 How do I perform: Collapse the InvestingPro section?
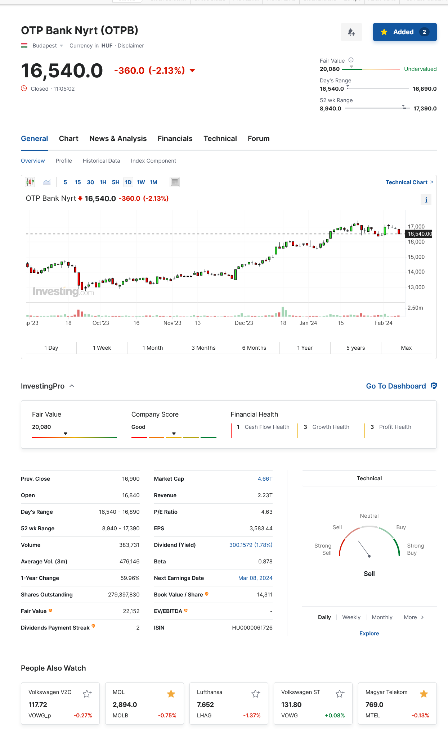[x=72, y=386]
